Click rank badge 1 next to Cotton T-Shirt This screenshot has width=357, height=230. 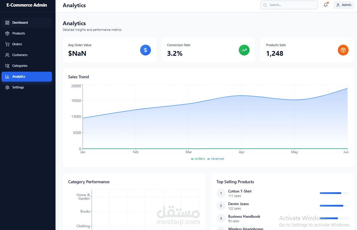coord(221,193)
